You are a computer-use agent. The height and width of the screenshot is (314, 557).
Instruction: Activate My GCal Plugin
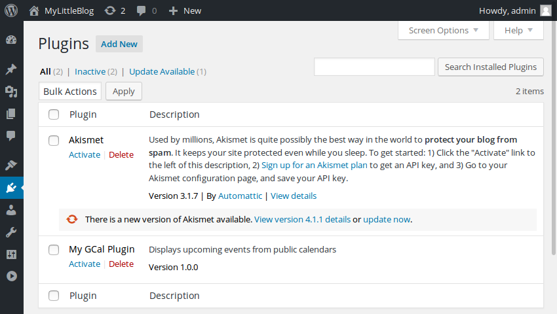click(85, 264)
